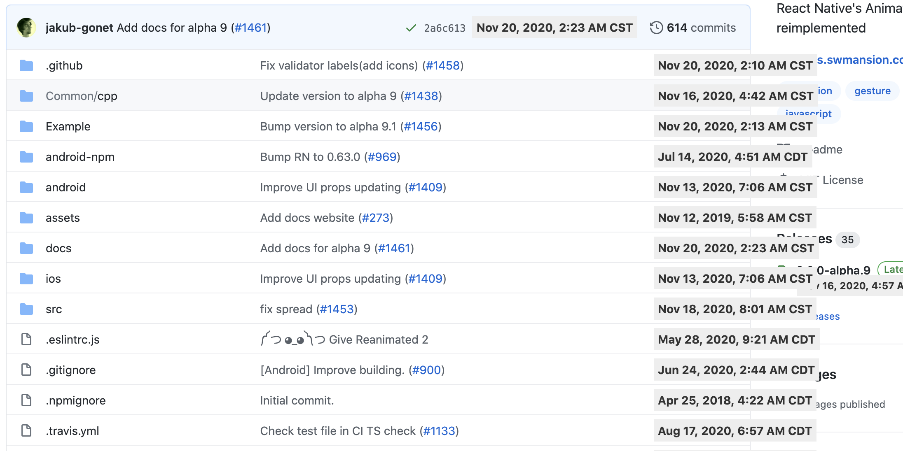Open pull request #273 link
This screenshot has width=903, height=451.
tap(376, 218)
